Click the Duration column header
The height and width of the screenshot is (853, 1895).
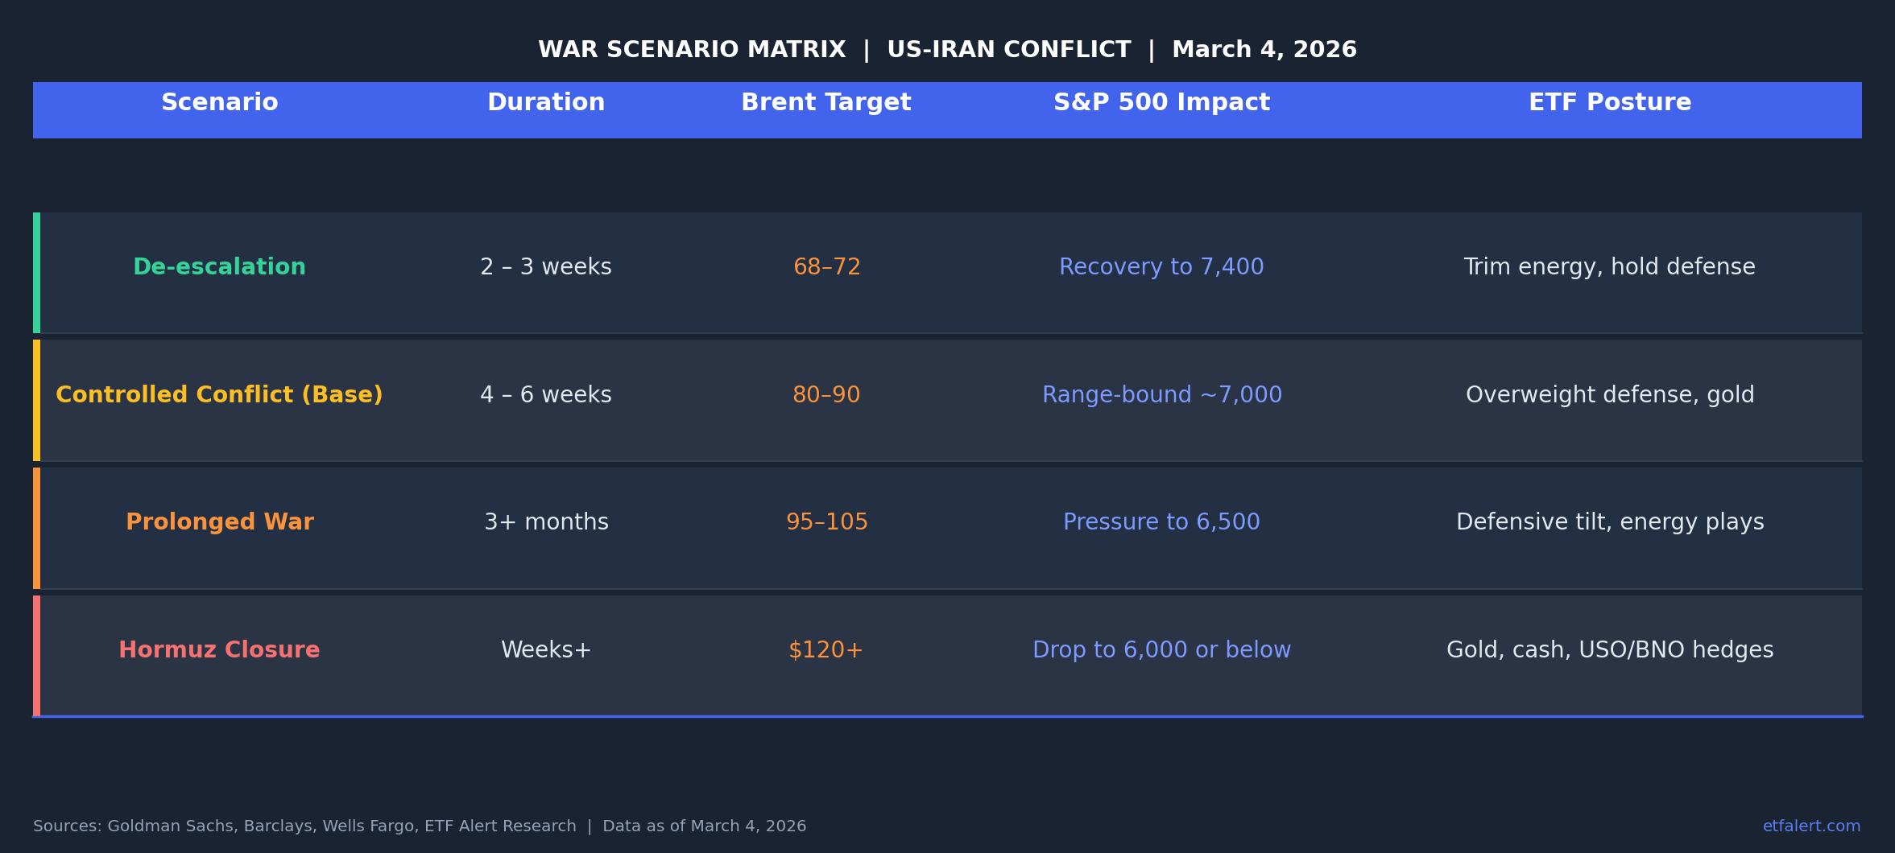click(546, 103)
